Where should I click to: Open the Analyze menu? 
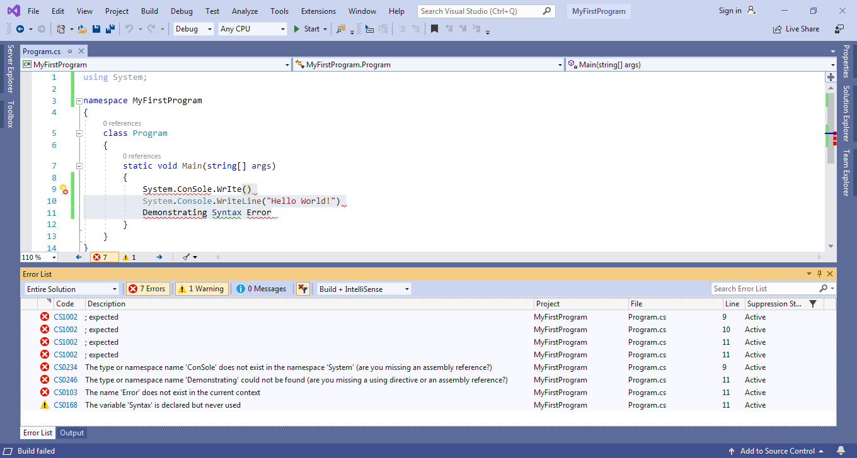(x=244, y=11)
